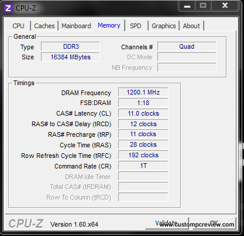Go to the SPD tab
Image resolution: width=244 pixels, height=236 pixels.
pyautogui.click(x=136, y=26)
